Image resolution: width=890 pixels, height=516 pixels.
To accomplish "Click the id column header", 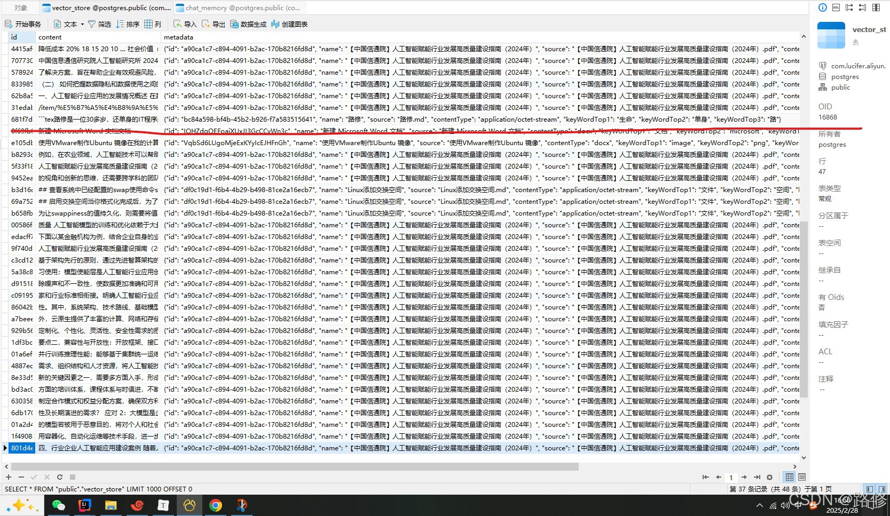I will point(22,37).
